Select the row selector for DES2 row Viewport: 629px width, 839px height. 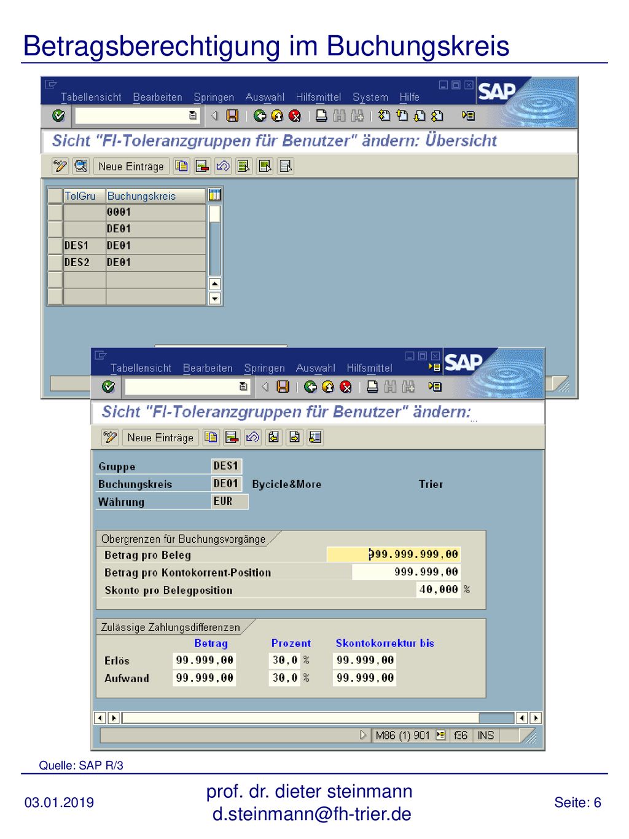[55, 262]
